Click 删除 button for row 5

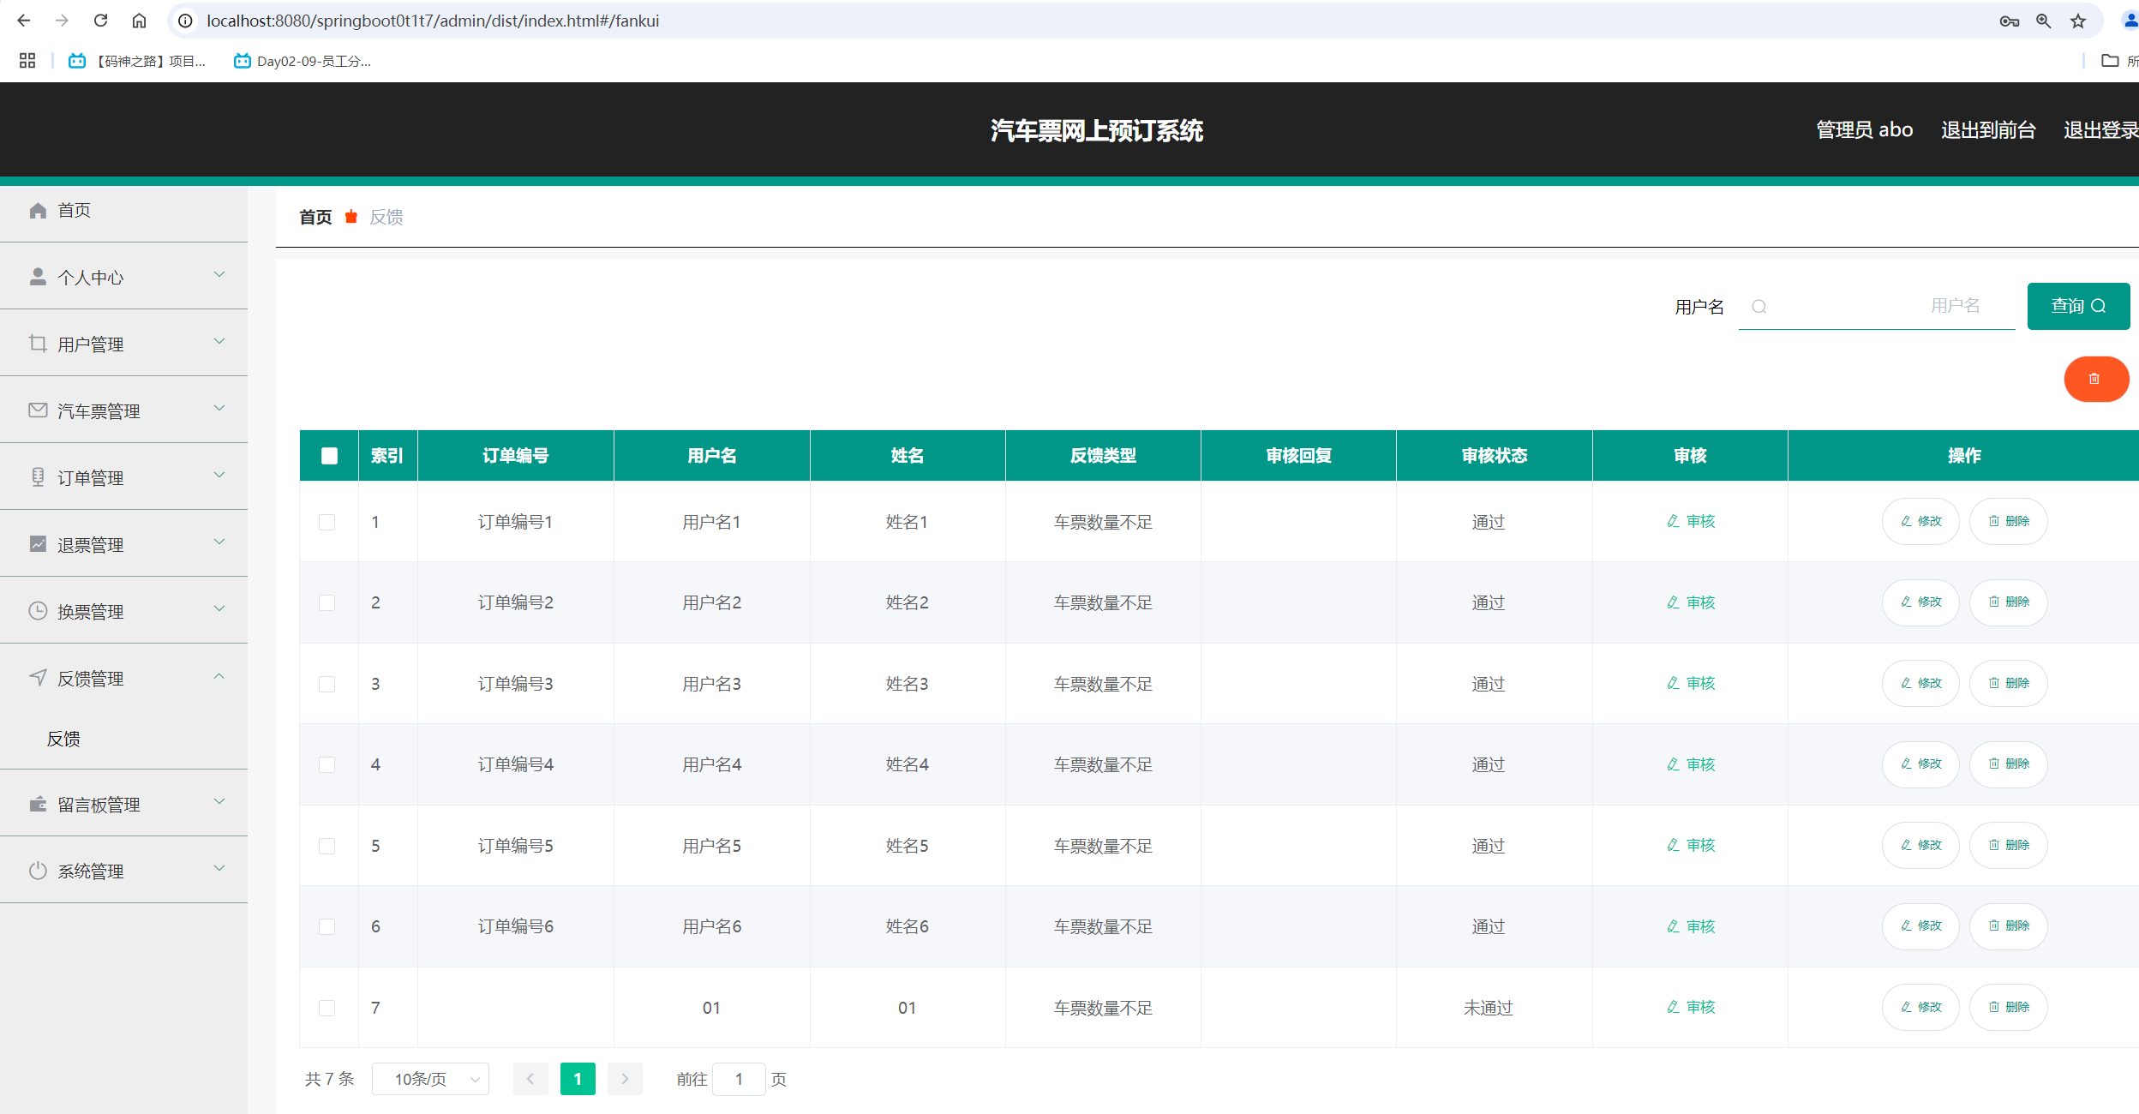(2008, 845)
